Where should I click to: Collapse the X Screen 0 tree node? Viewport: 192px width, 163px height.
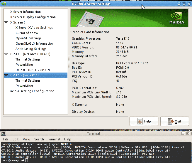6,22
